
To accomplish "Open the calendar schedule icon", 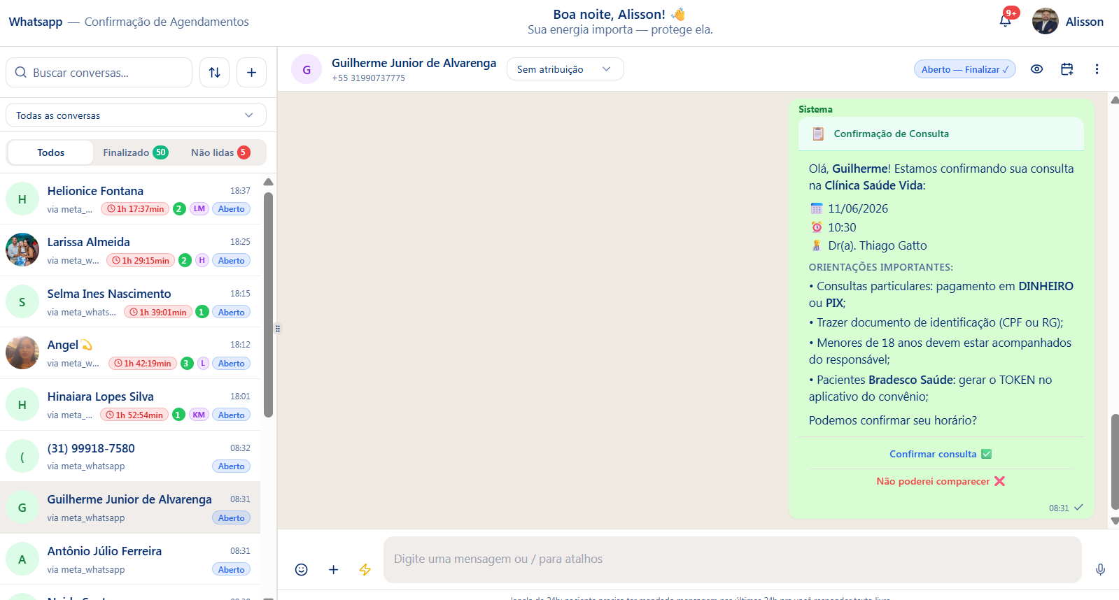I will tap(1067, 69).
